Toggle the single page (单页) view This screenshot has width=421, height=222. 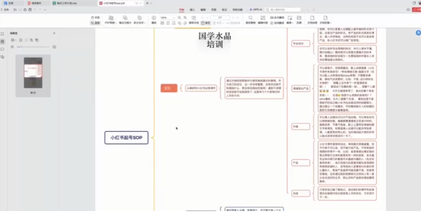pos(206,23)
